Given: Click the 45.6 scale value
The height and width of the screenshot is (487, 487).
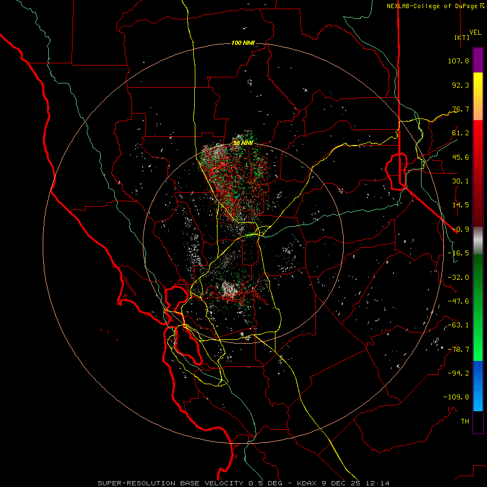Looking at the screenshot, I should (460, 157).
